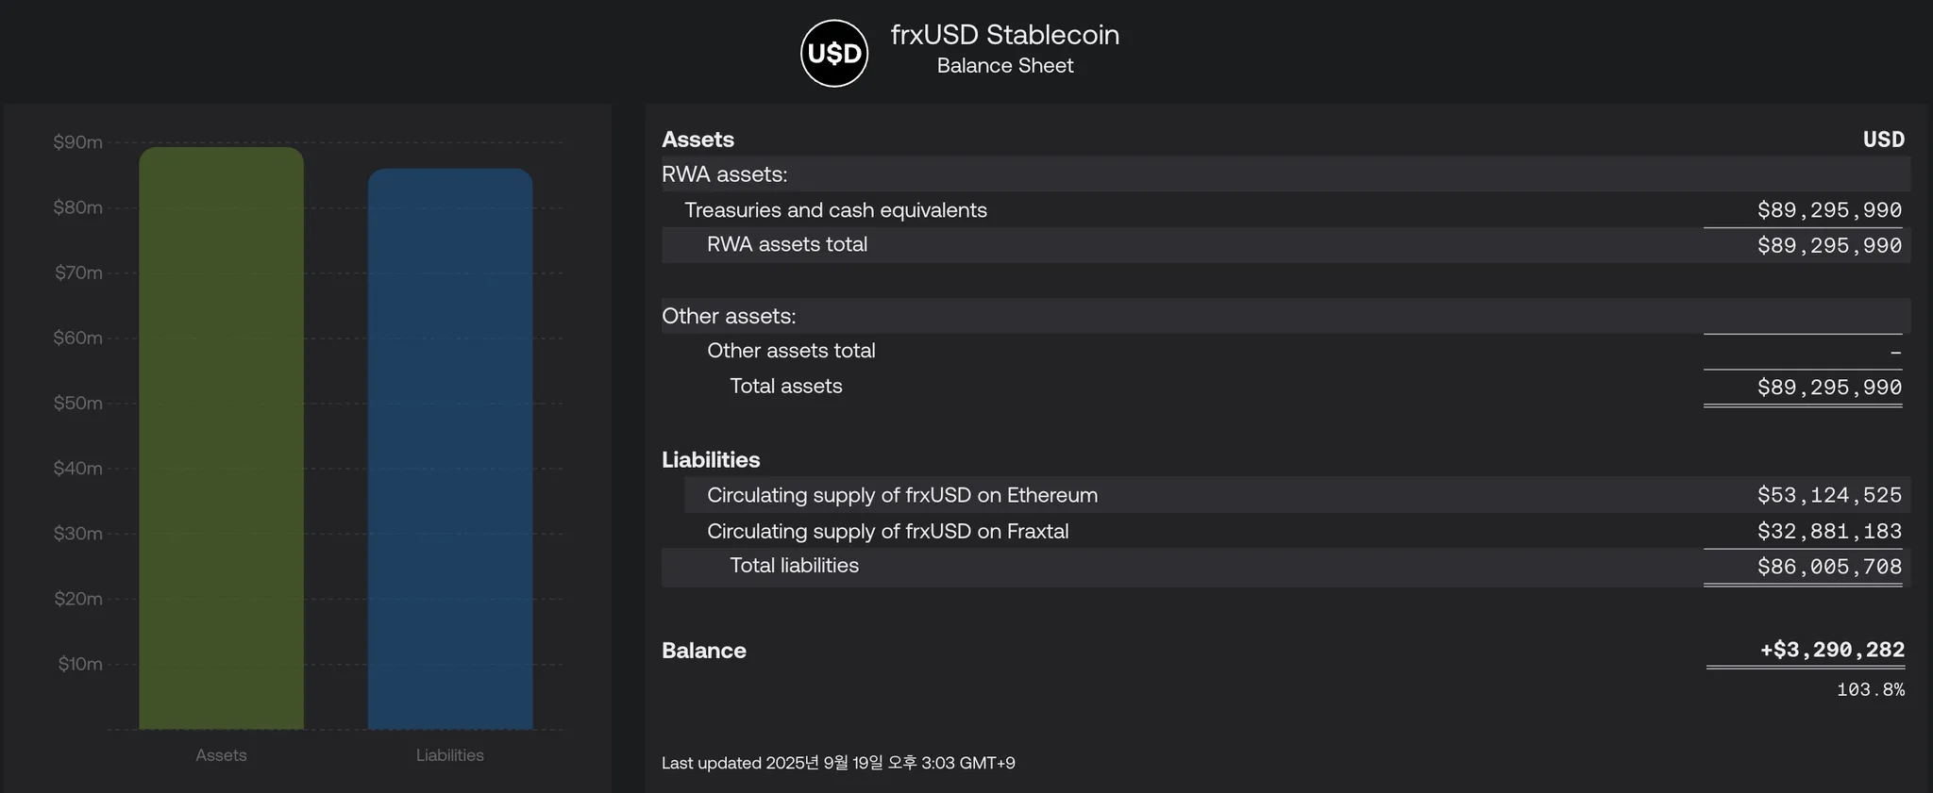Click the Balance amount +$3,290,282
This screenshot has width=1933, height=793.
[1831, 650]
